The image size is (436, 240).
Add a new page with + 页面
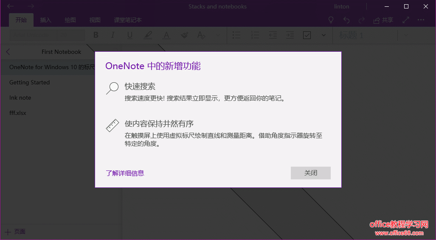click(15, 232)
